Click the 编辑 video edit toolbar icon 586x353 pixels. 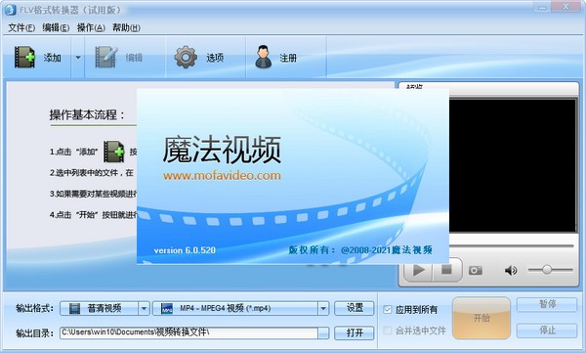pos(106,58)
